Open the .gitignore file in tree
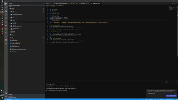The height and width of the screenshot is (100, 178). pyautogui.click(x=13, y=39)
